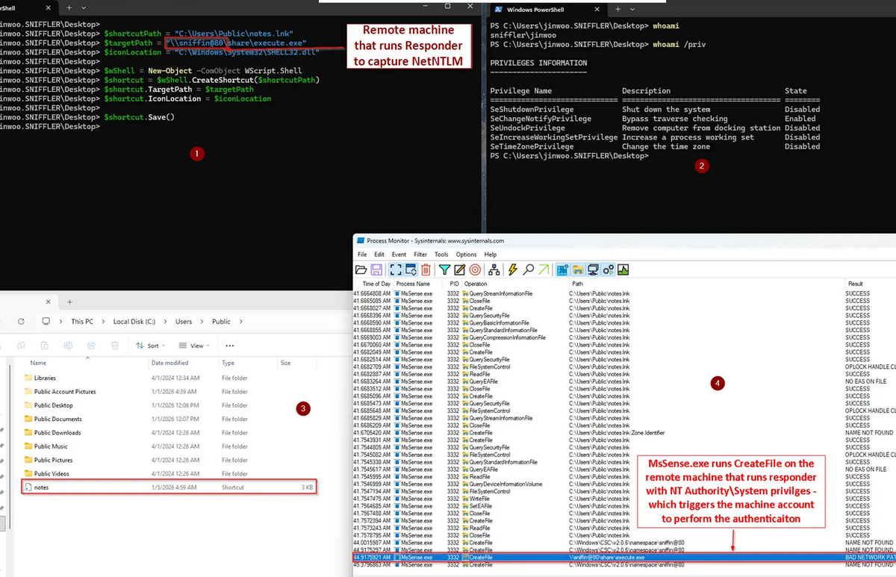Open the See more ellipsis in File Explorer

229,346
